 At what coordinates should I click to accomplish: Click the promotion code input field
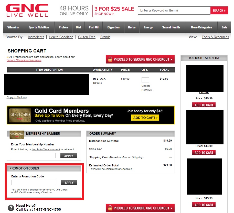34,183
